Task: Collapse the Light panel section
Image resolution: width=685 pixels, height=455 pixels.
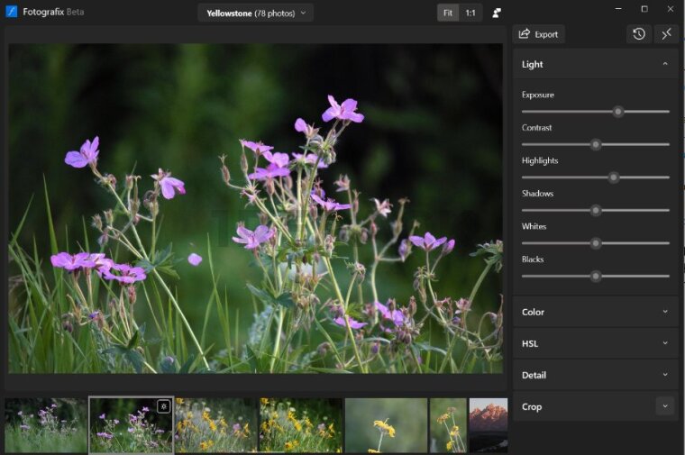Action: click(665, 64)
